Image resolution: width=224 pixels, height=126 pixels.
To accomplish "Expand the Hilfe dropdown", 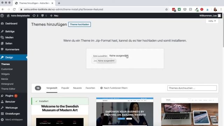I will [212, 21].
